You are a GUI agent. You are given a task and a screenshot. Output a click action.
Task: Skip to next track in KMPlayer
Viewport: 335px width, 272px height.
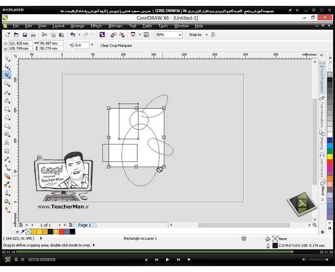point(178,259)
